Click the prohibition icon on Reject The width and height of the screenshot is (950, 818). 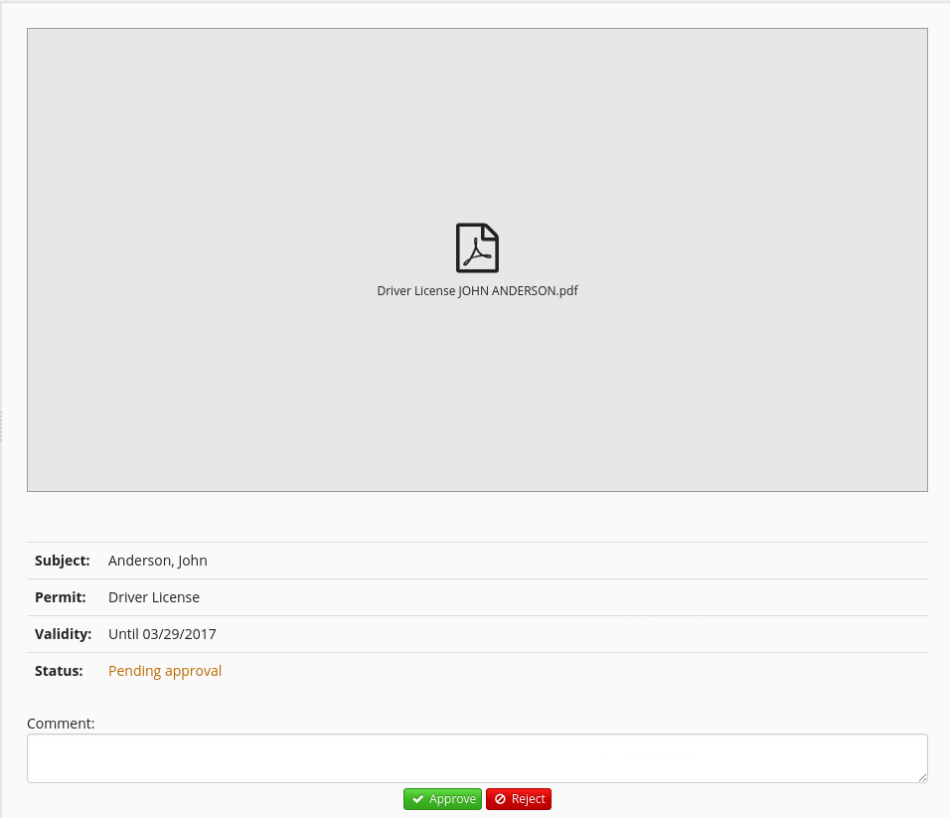[501, 799]
